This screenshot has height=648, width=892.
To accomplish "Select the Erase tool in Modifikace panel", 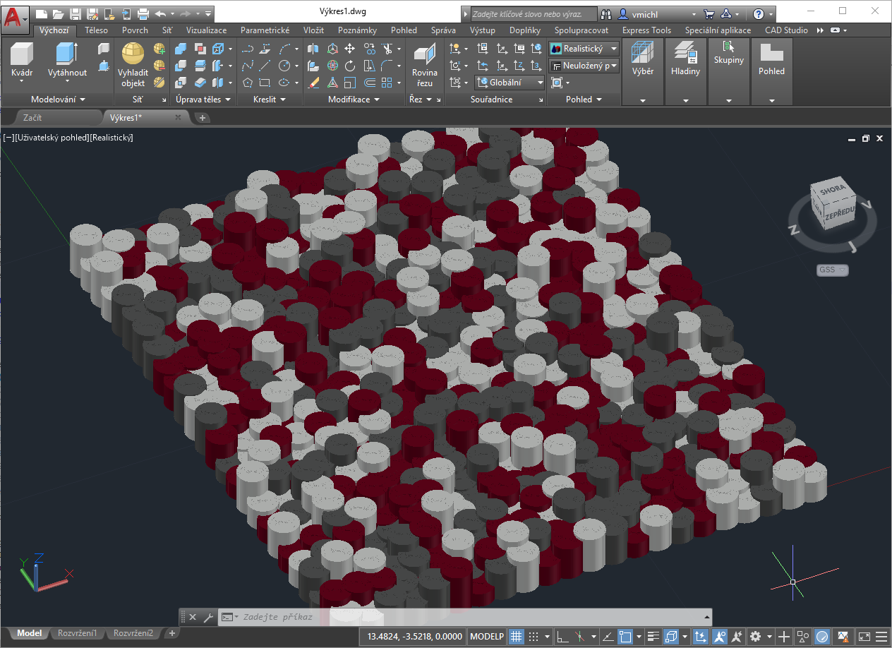I will tap(314, 83).
